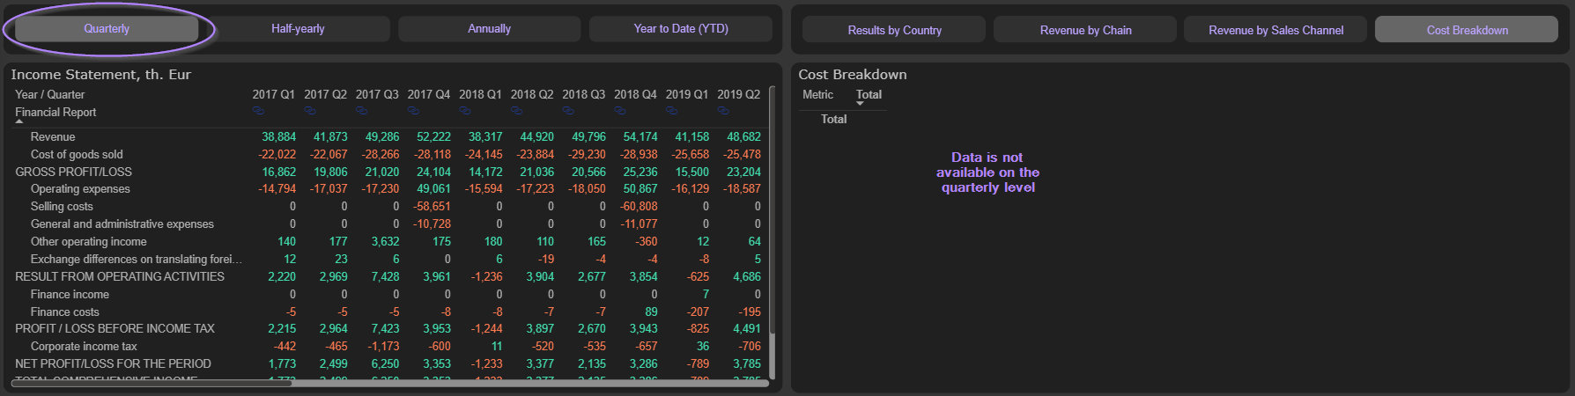1575x396 pixels.
Task: Click the link icon under 2018 Q4
Action: tap(620, 111)
